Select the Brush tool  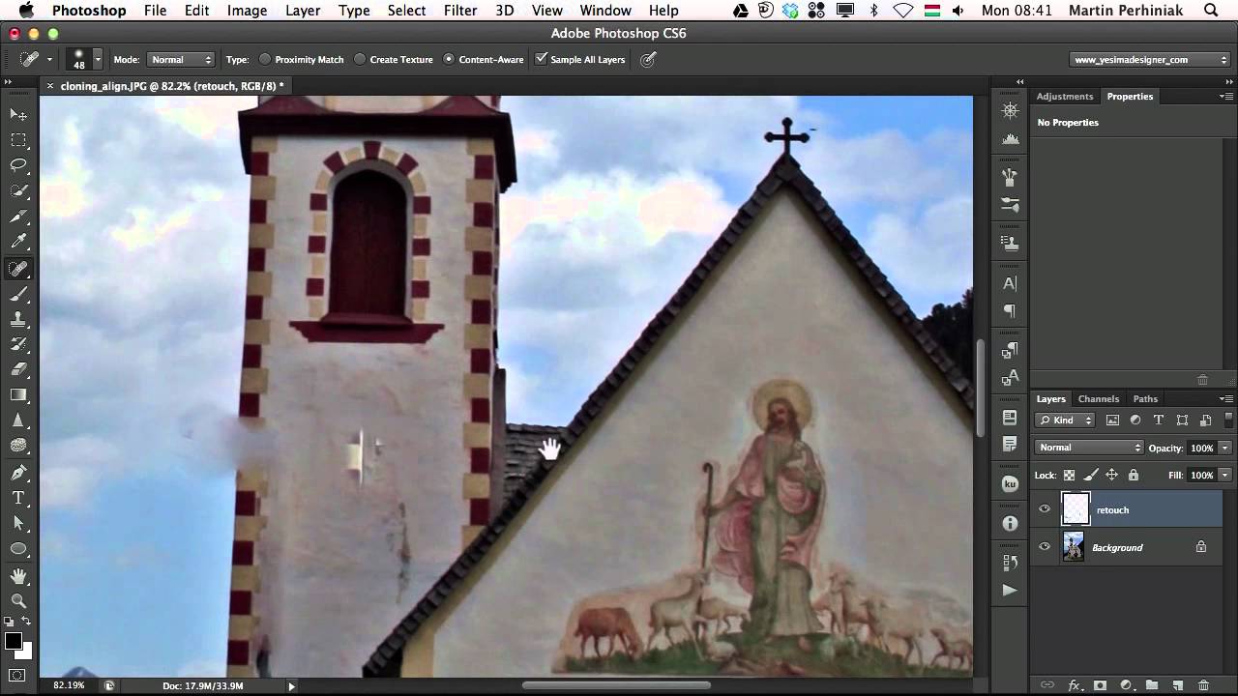(x=18, y=294)
